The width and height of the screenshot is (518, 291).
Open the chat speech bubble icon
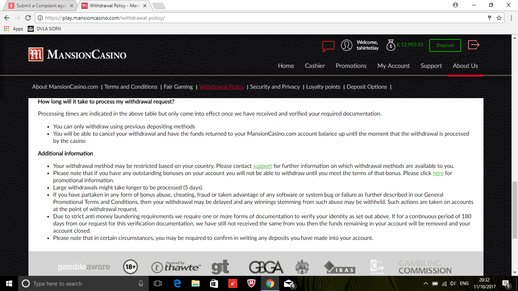(328, 46)
